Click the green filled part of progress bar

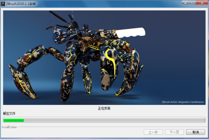click(13, 120)
